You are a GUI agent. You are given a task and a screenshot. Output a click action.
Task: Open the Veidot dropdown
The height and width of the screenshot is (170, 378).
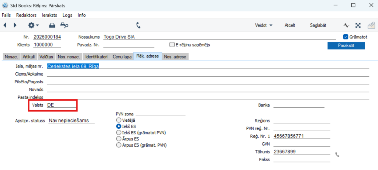264,25
